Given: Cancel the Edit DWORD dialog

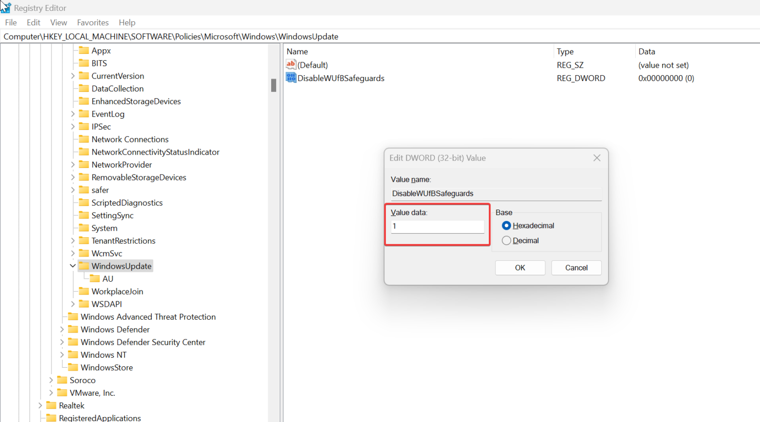Looking at the screenshot, I should click(576, 267).
